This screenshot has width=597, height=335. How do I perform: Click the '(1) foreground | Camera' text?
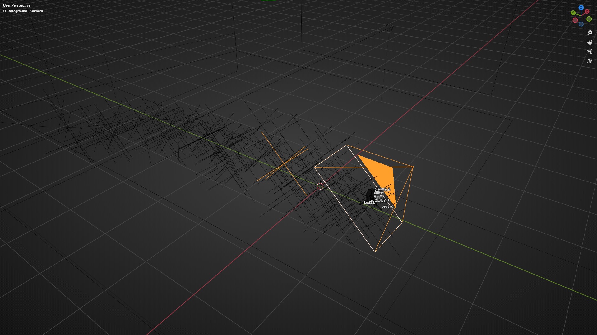point(23,11)
